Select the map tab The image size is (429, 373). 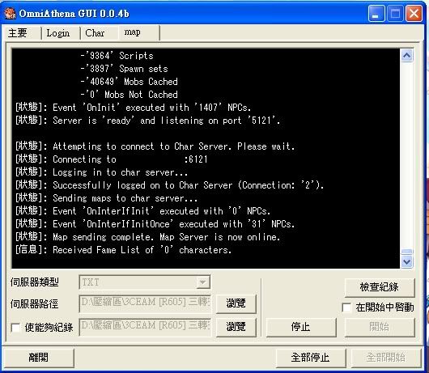pos(139,32)
